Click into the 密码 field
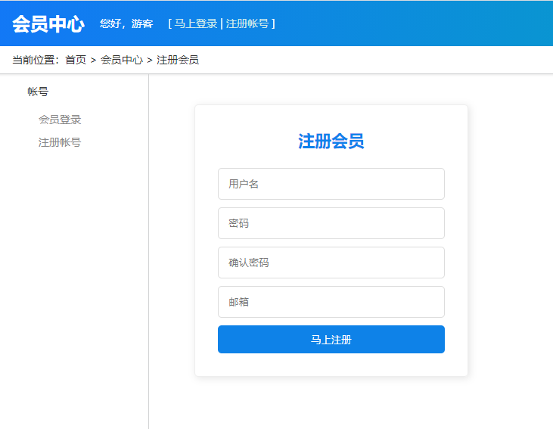The image size is (553, 429). [331, 223]
